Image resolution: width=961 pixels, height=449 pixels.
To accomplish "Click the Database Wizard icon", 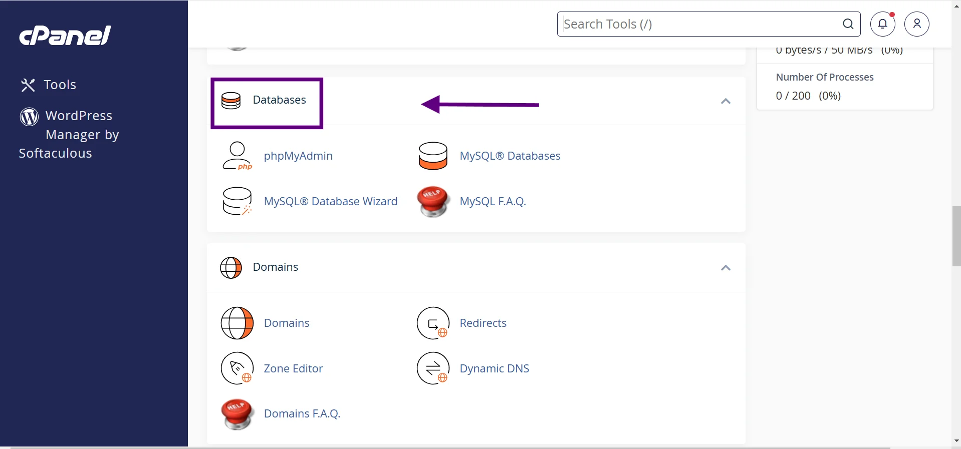I will tap(237, 201).
